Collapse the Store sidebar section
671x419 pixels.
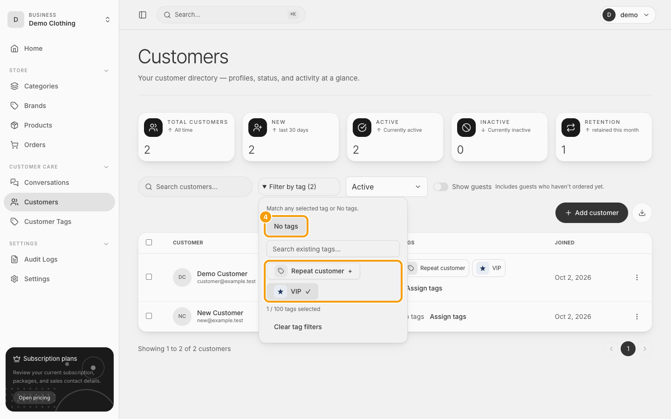[106, 71]
